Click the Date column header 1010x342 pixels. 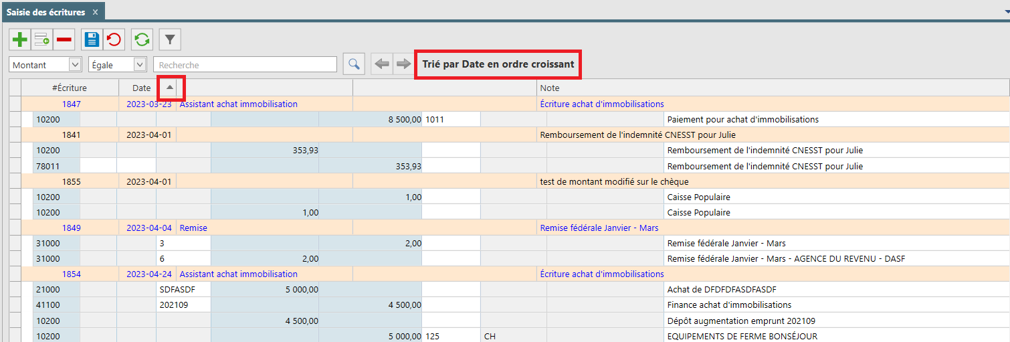point(141,88)
